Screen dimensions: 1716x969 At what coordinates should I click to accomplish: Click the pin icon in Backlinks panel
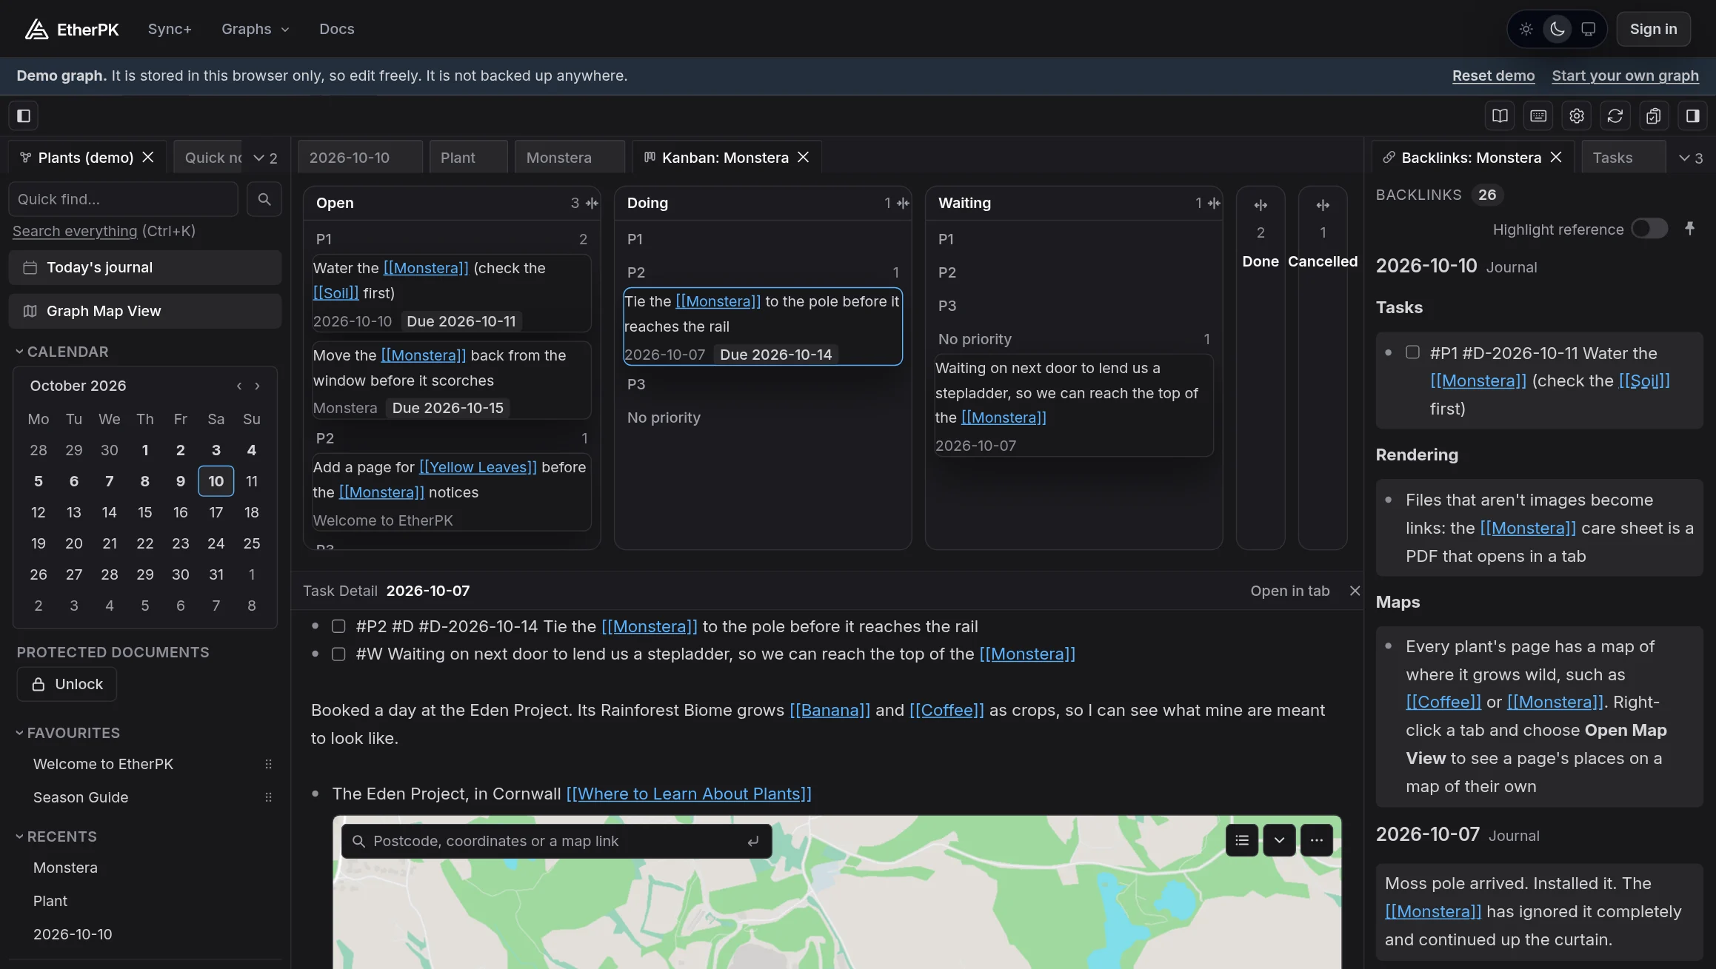pyautogui.click(x=1690, y=229)
